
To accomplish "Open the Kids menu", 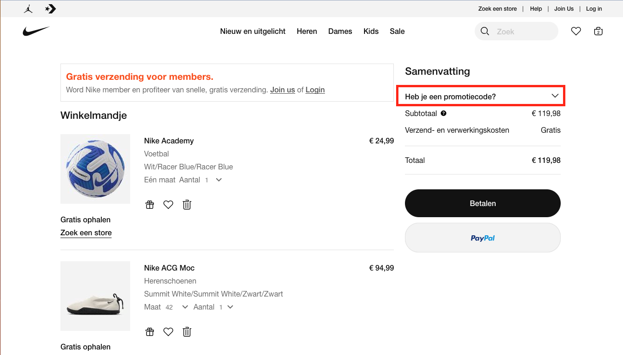I will 371,31.
